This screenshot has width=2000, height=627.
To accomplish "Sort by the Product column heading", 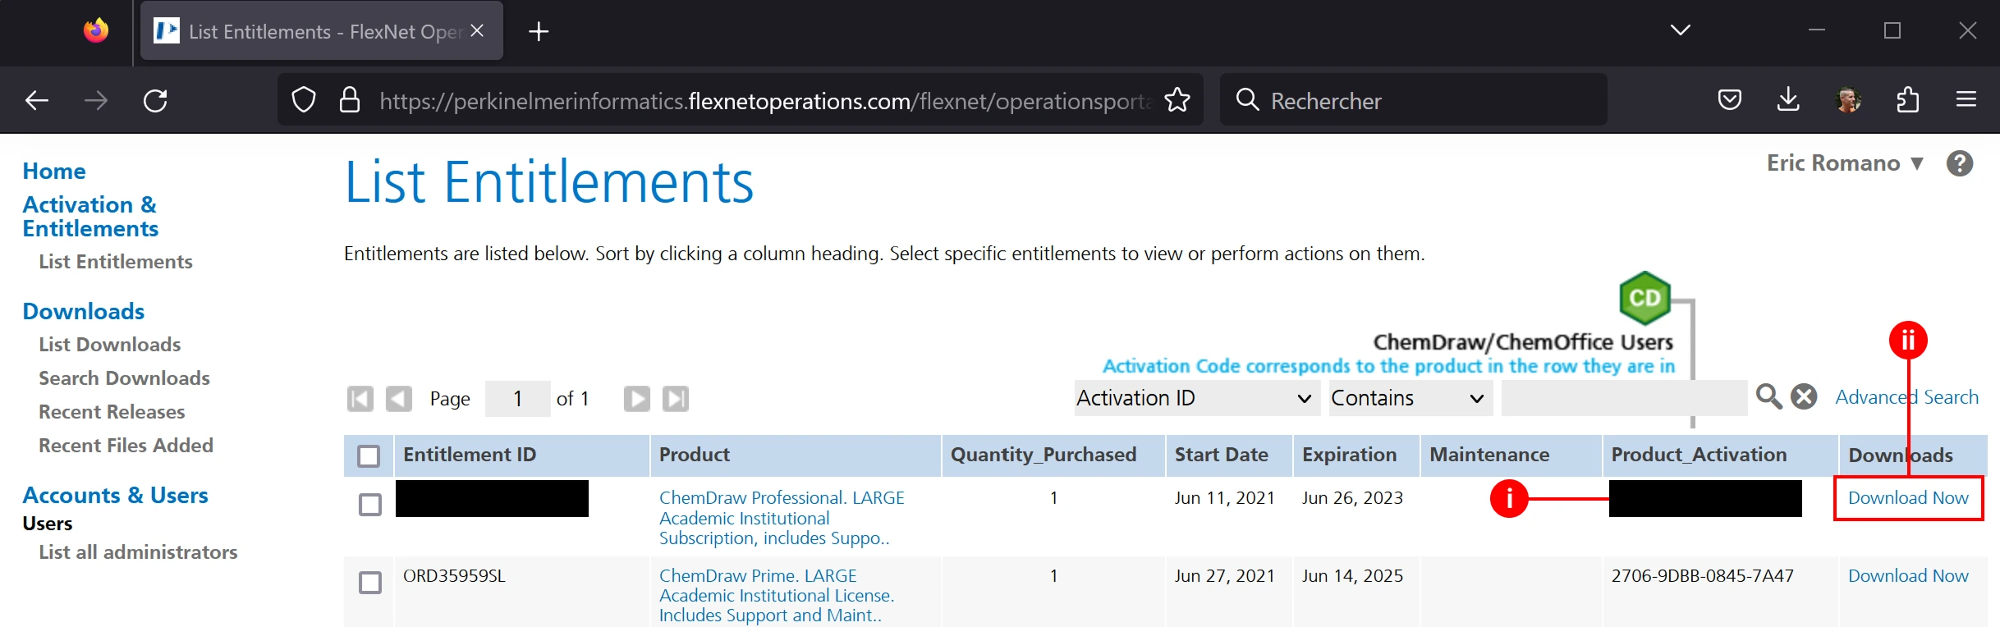I will coord(695,455).
